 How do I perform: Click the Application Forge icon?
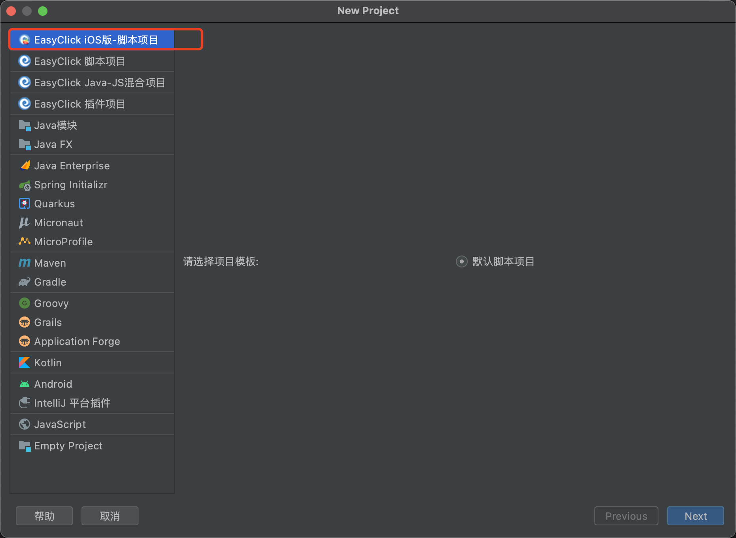coord(25,341)
